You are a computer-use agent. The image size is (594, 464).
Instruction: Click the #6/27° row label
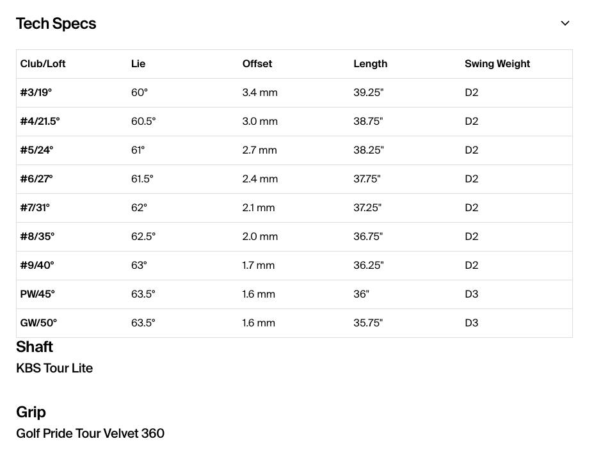click(x=36, y=179)
